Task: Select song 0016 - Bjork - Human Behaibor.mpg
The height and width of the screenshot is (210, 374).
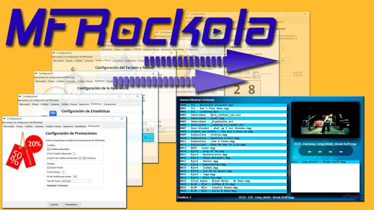Action: pos(233,158)
